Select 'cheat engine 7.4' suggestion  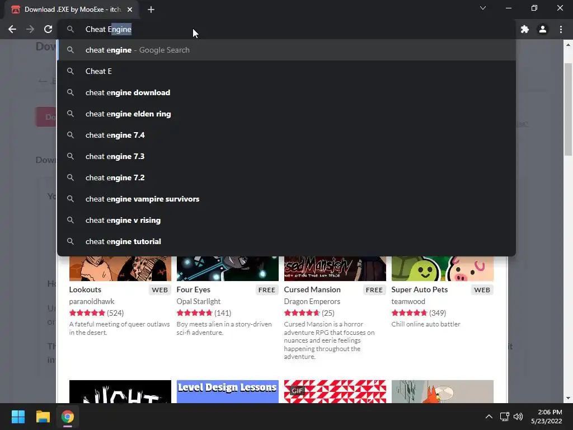(286, 135)
